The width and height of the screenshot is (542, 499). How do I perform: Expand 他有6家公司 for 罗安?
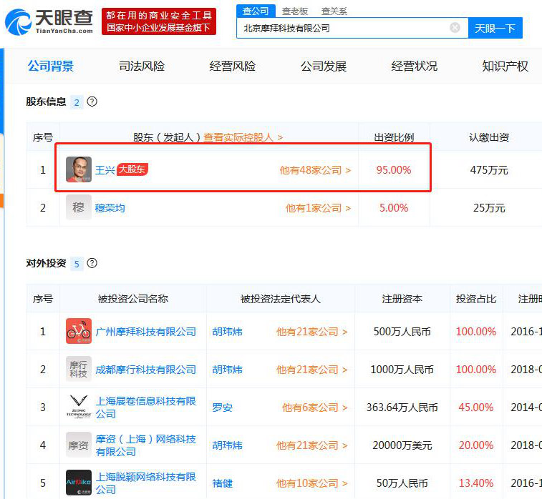point(315,407)
